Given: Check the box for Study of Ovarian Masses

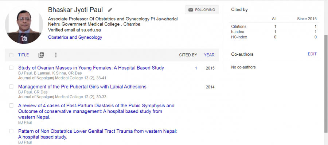Looking at the screenshot, I should tap(11, 68).
